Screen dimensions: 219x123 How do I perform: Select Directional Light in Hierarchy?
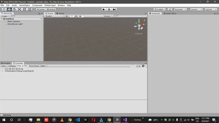(x=15, y=24)
